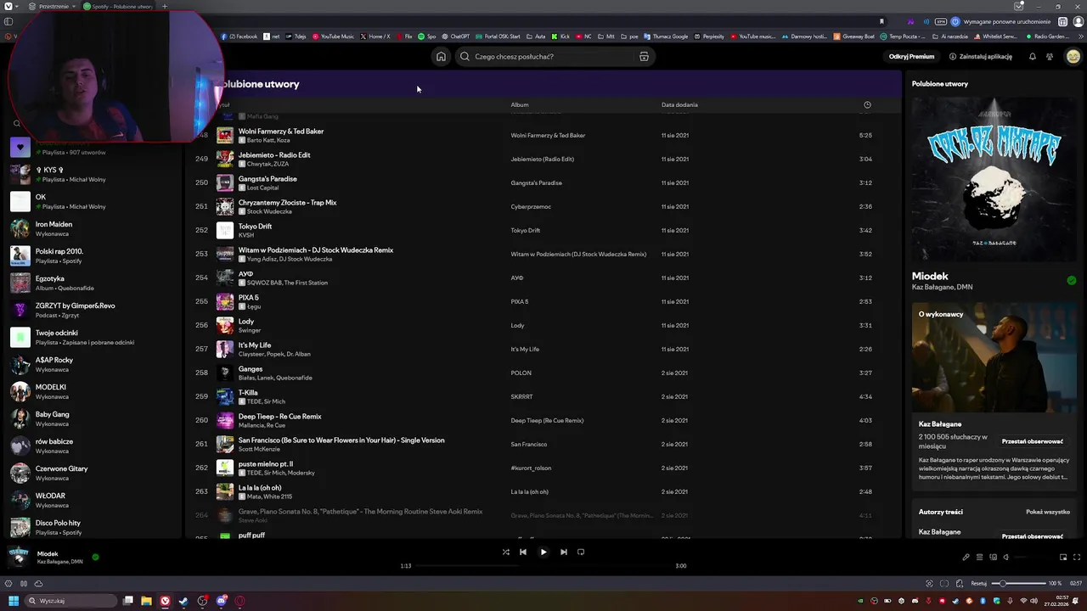Open the Liked Songs heart playlist in sidebar
Screen dimensions: 1087x611
95,148
